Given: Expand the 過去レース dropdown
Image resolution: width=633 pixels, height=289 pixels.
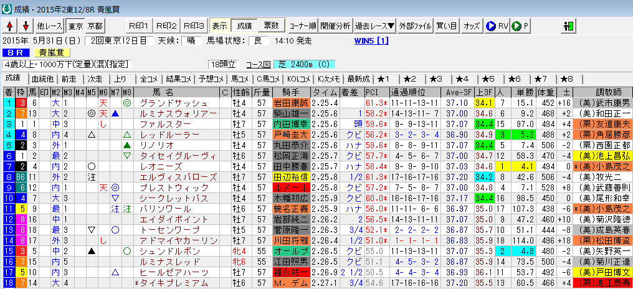Looking at the screenshot, I should point(374,26).
